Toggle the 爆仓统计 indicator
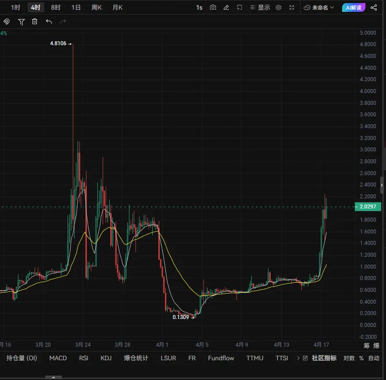Screen dimensions: 386x380 tap(136, 358)
